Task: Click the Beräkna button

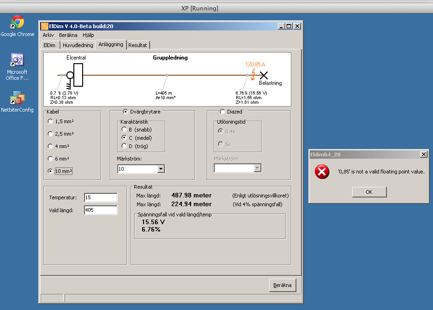Action: click(282, 285)
